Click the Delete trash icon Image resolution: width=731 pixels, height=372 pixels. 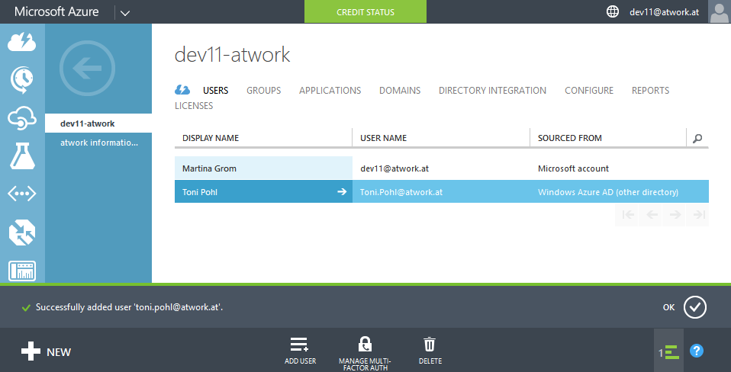pos(430,345)
